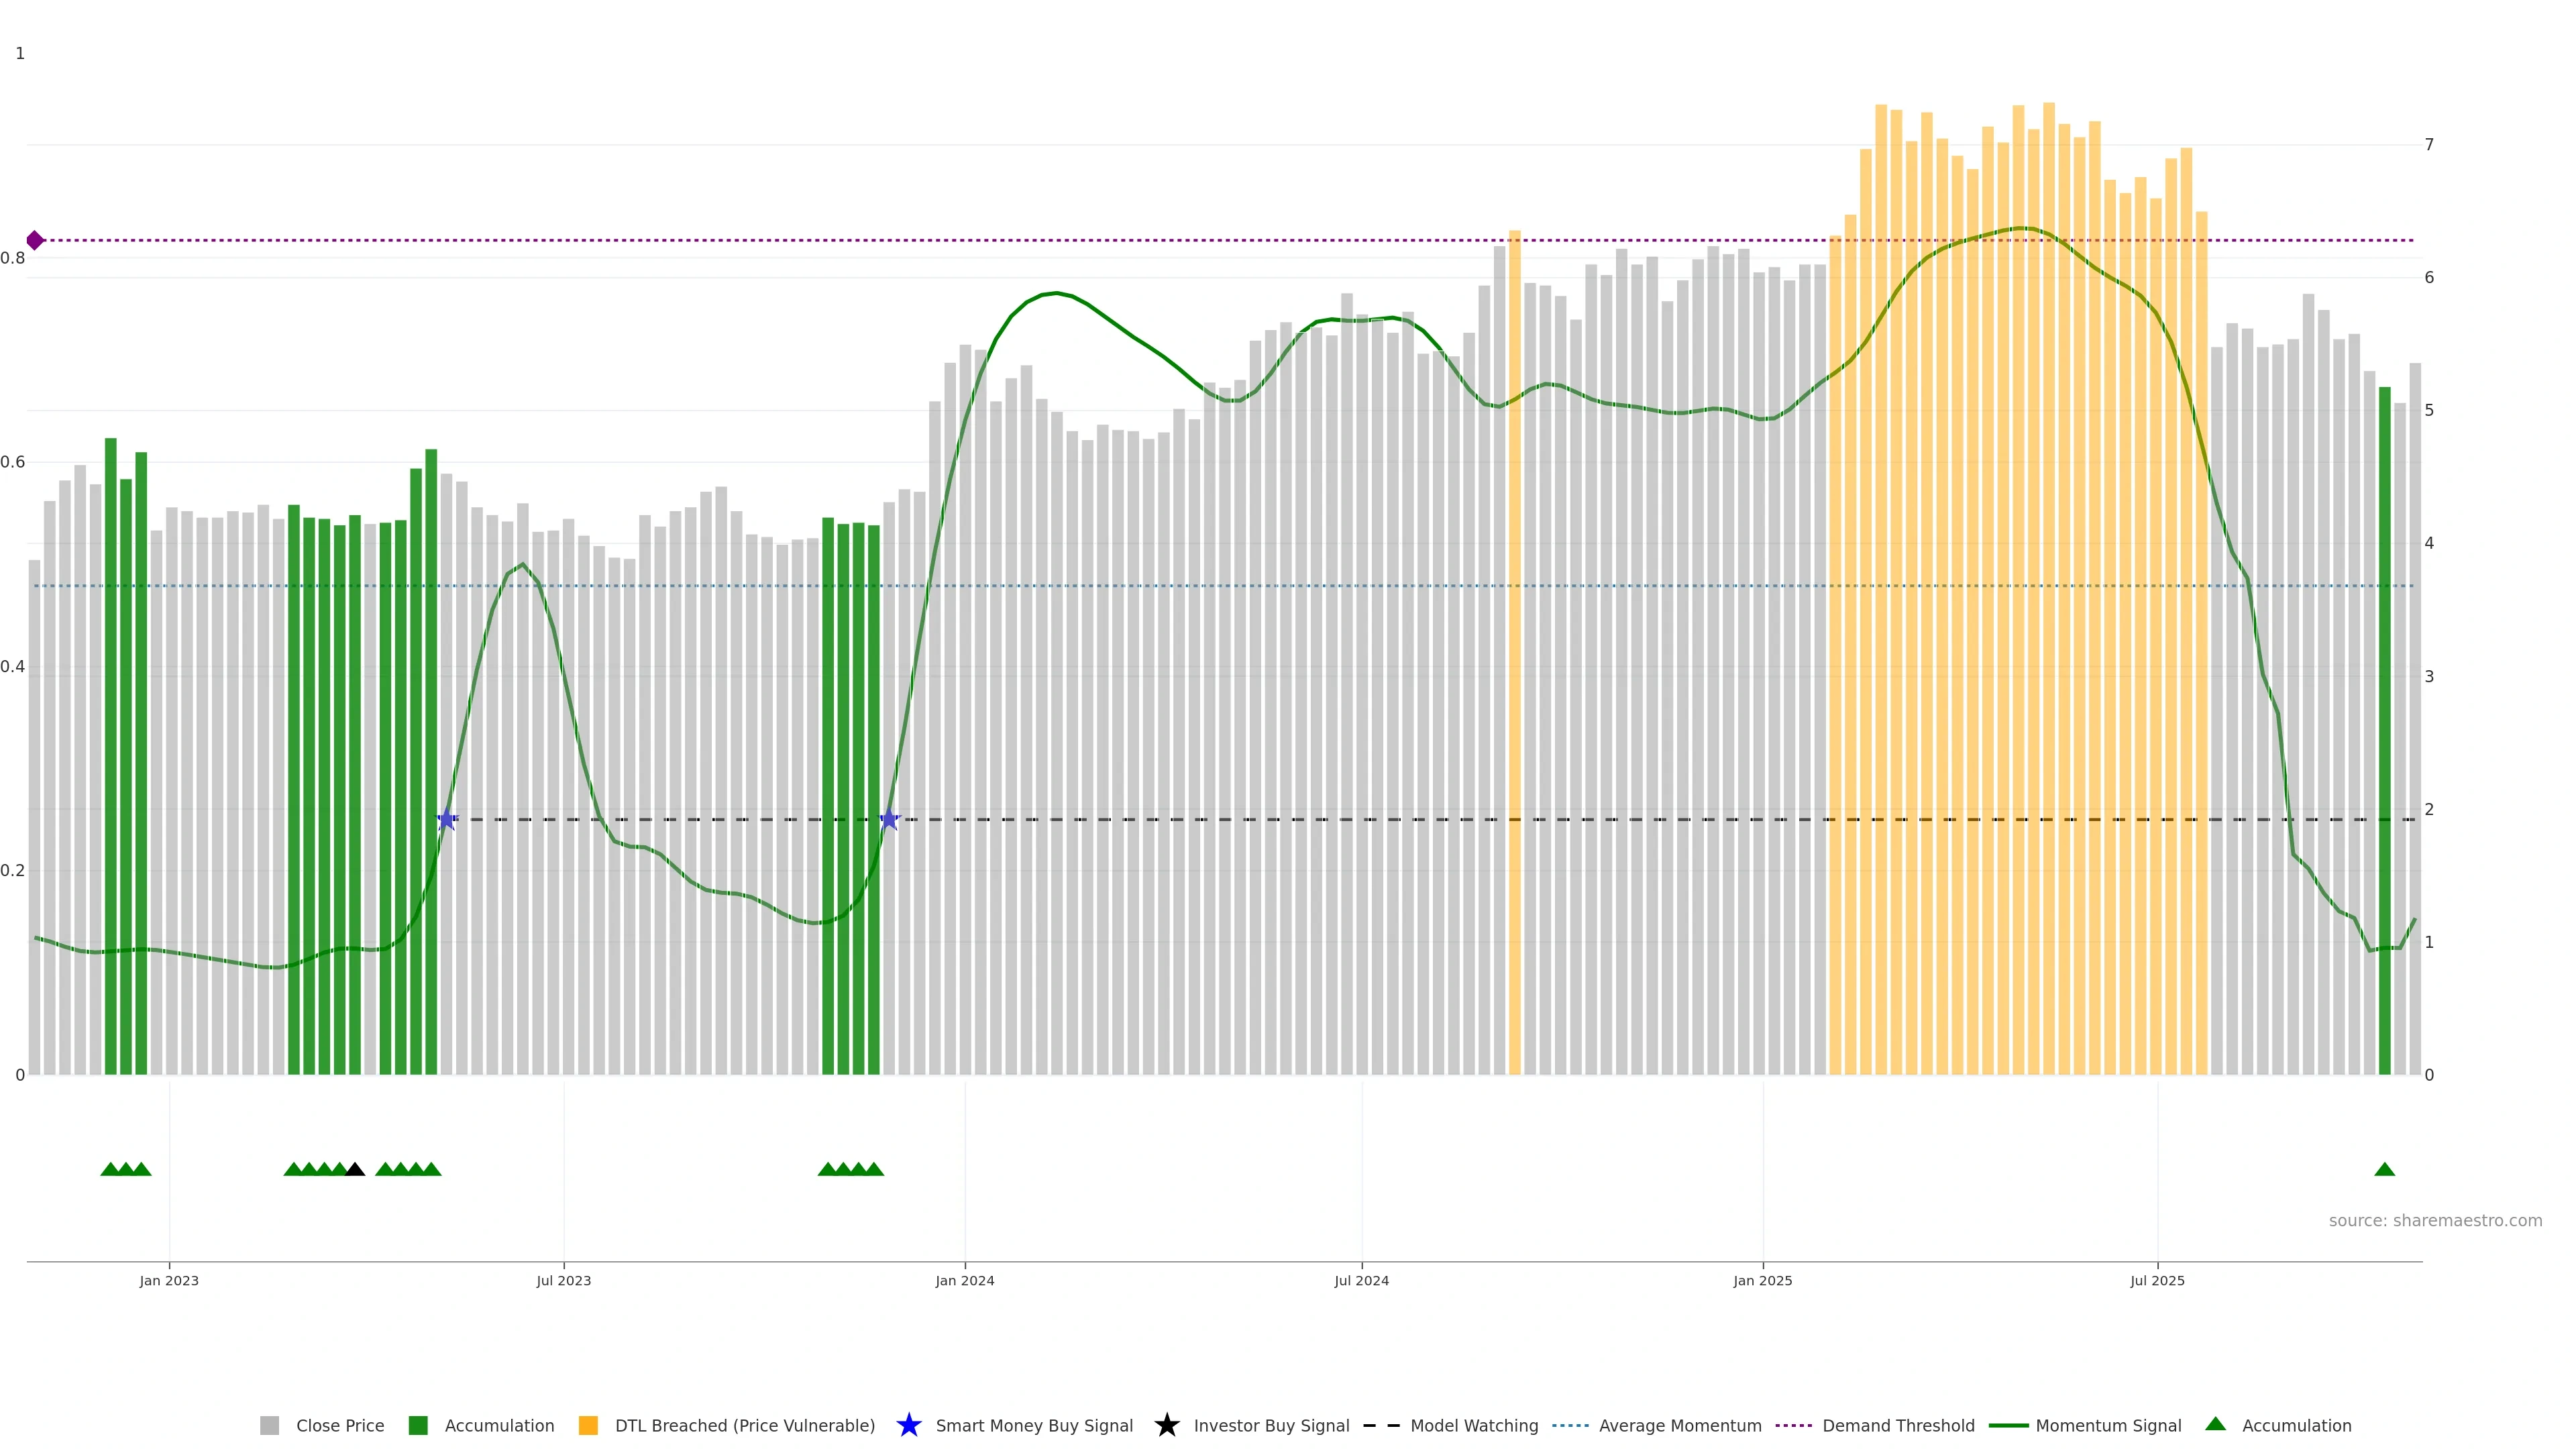Image resolution: width=2576 pixels, height=1449 pixels.
Task: Click the Jul 2024 axis label
Action: click(1361, 1280)
